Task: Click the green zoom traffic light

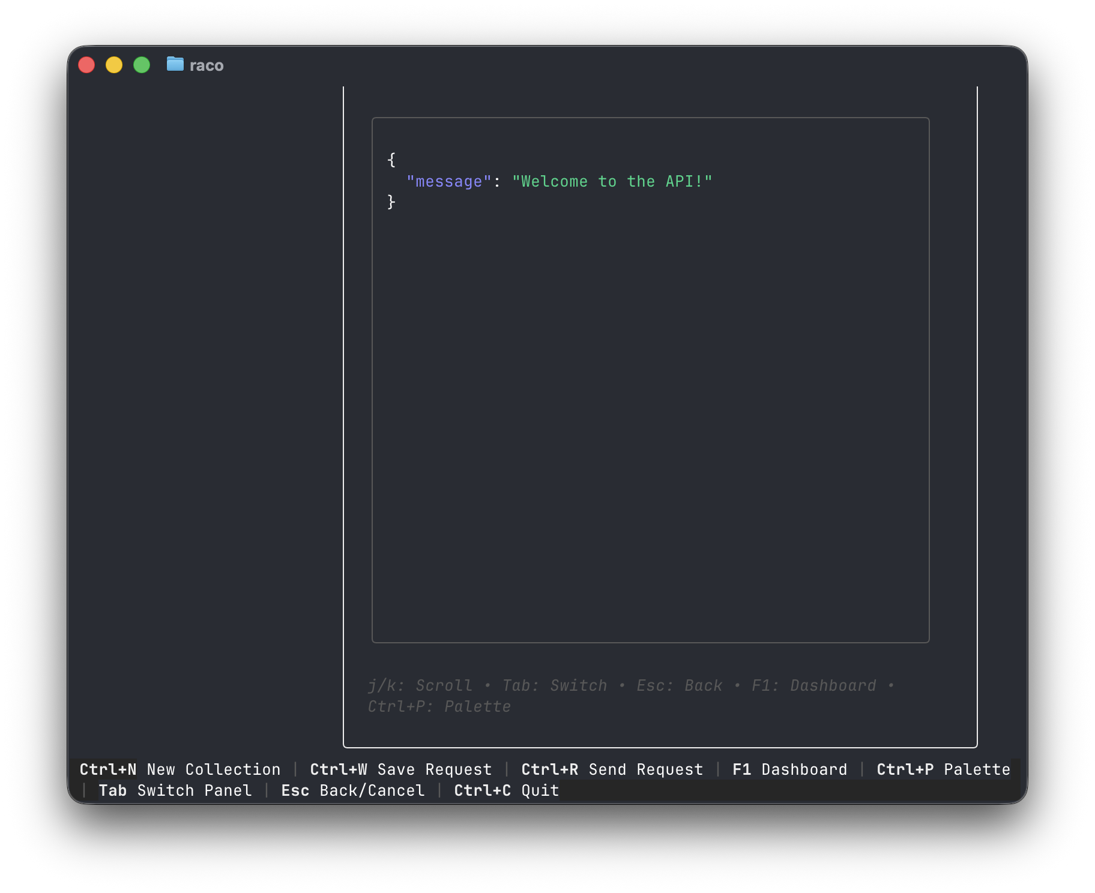Action: (x=142, y=64)
